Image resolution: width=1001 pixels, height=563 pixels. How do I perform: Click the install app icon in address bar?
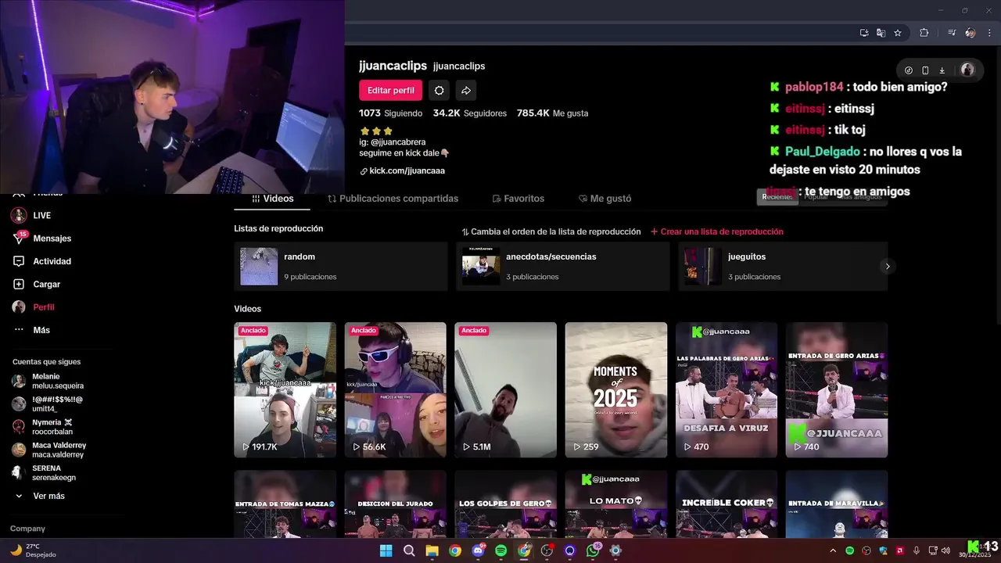[x=864, y=33]
